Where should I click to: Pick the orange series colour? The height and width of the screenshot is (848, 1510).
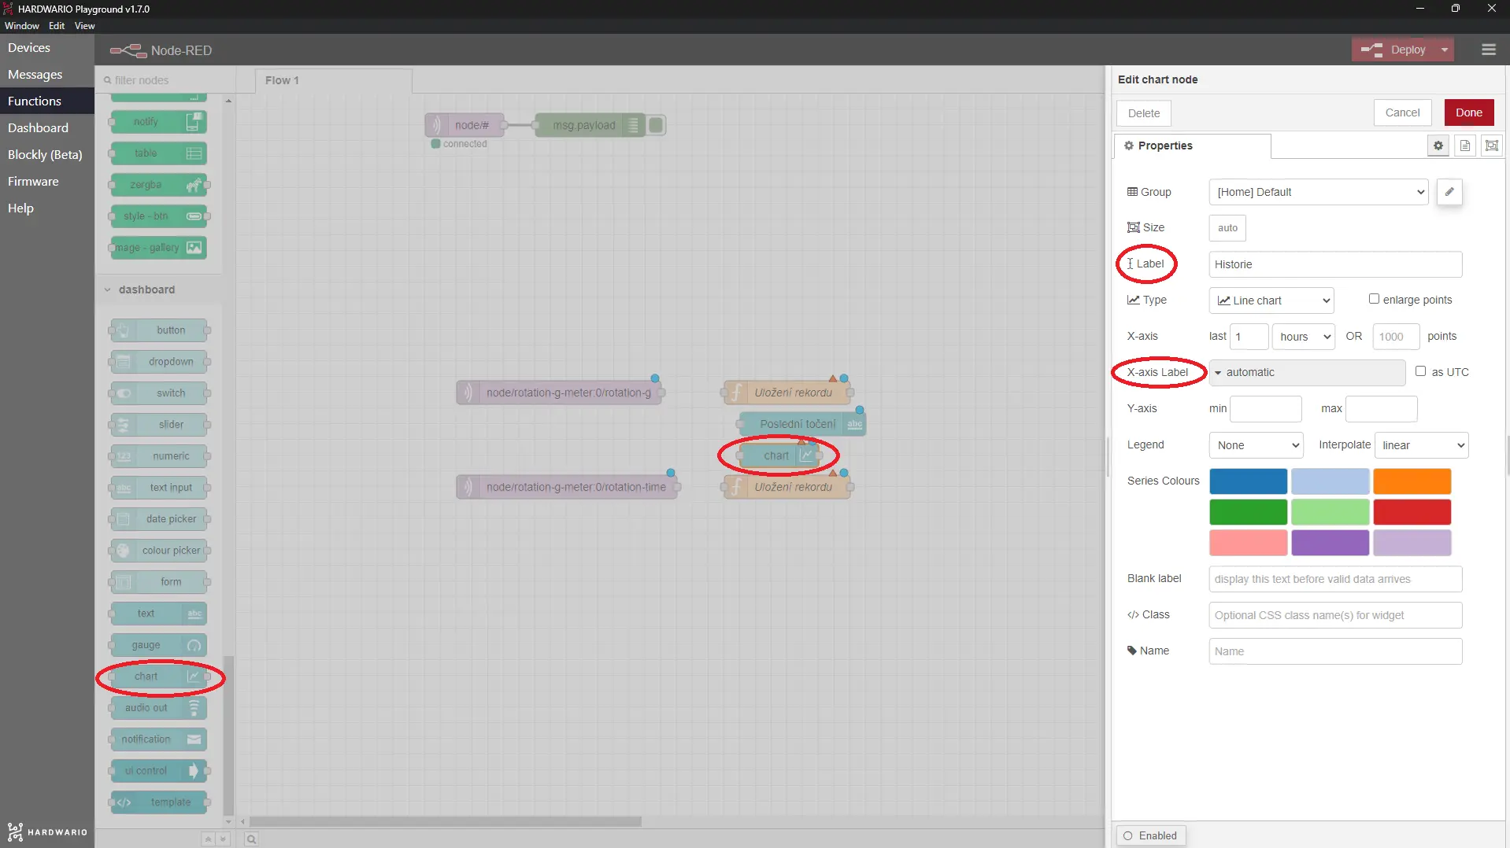pyautogui.click(x=1412, y=481)
